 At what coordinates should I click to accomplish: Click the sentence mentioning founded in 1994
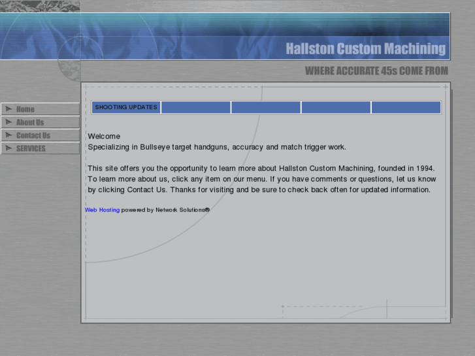261,169
